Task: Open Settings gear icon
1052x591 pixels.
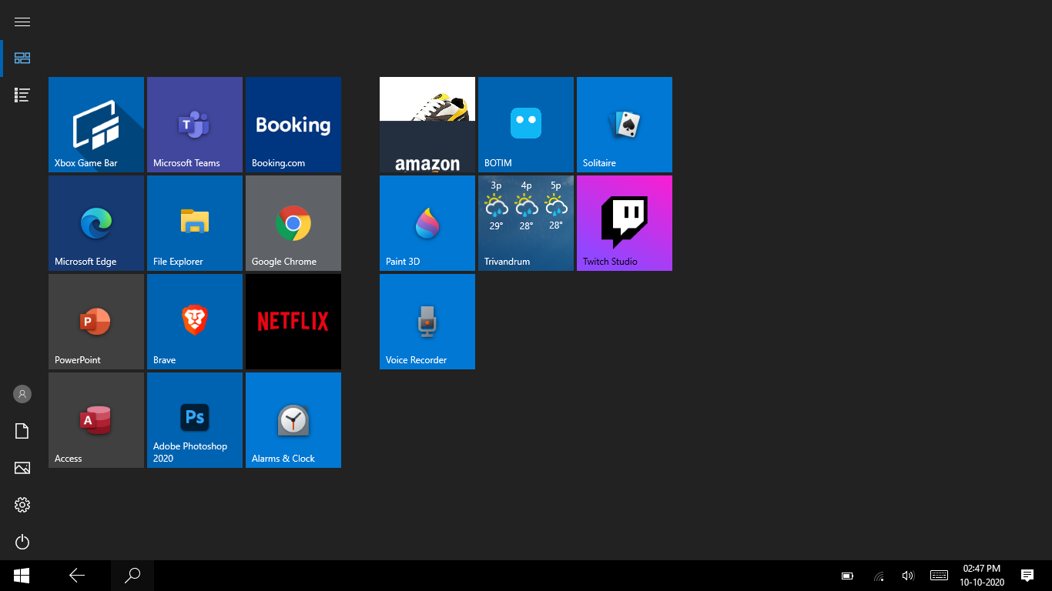Action: [22, 505]
